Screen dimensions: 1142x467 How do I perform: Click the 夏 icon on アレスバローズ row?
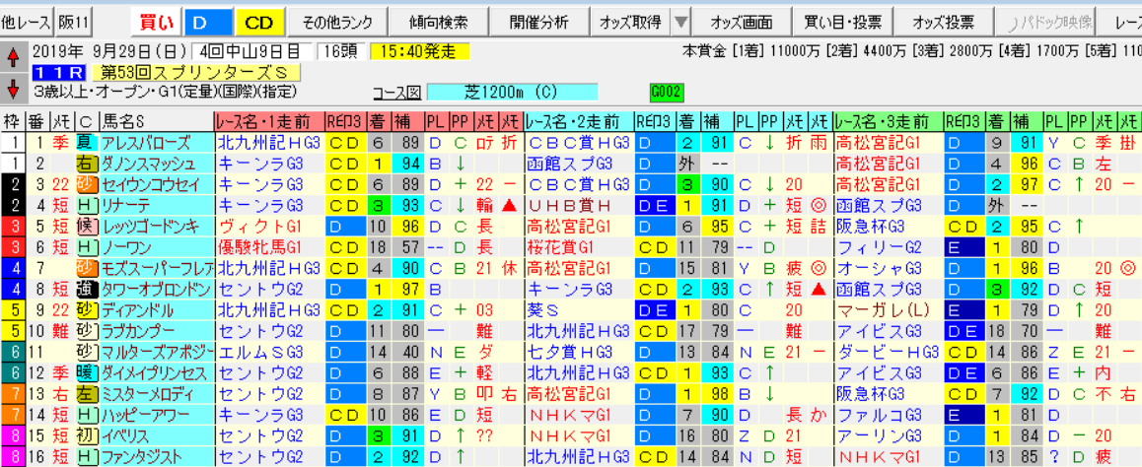point(85,143)
